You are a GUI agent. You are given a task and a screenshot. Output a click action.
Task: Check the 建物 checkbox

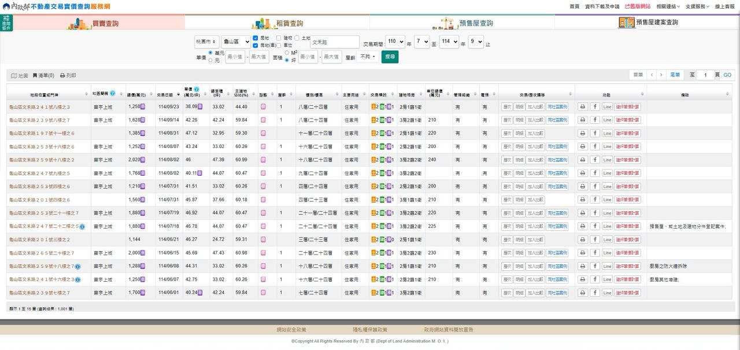[279, 38]
